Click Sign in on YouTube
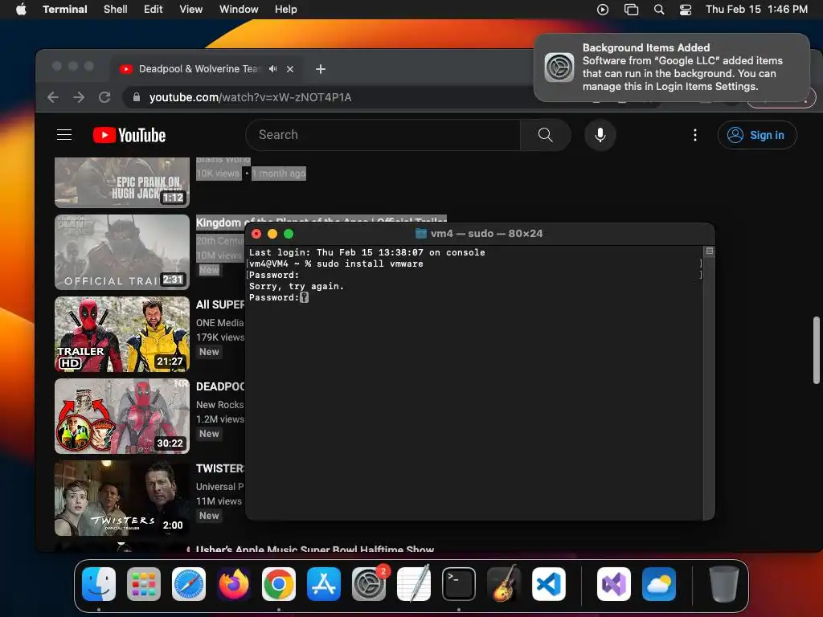The height and width of the screenshot is (617, 823). pyautogui.click(x=757, y=135)
